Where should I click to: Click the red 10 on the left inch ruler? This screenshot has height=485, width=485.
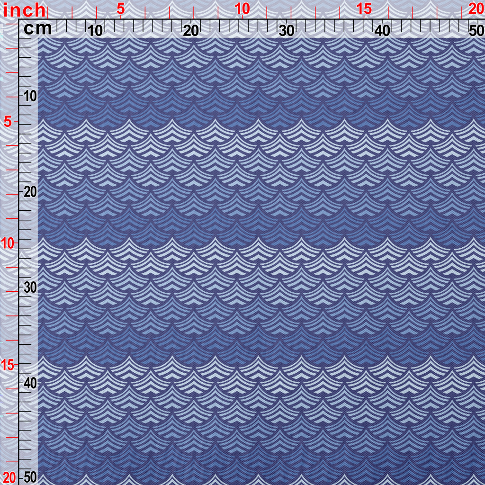pos(8,243)
